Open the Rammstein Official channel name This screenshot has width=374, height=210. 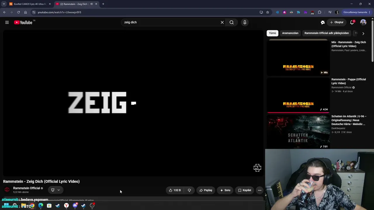click(x=27, y=188)
